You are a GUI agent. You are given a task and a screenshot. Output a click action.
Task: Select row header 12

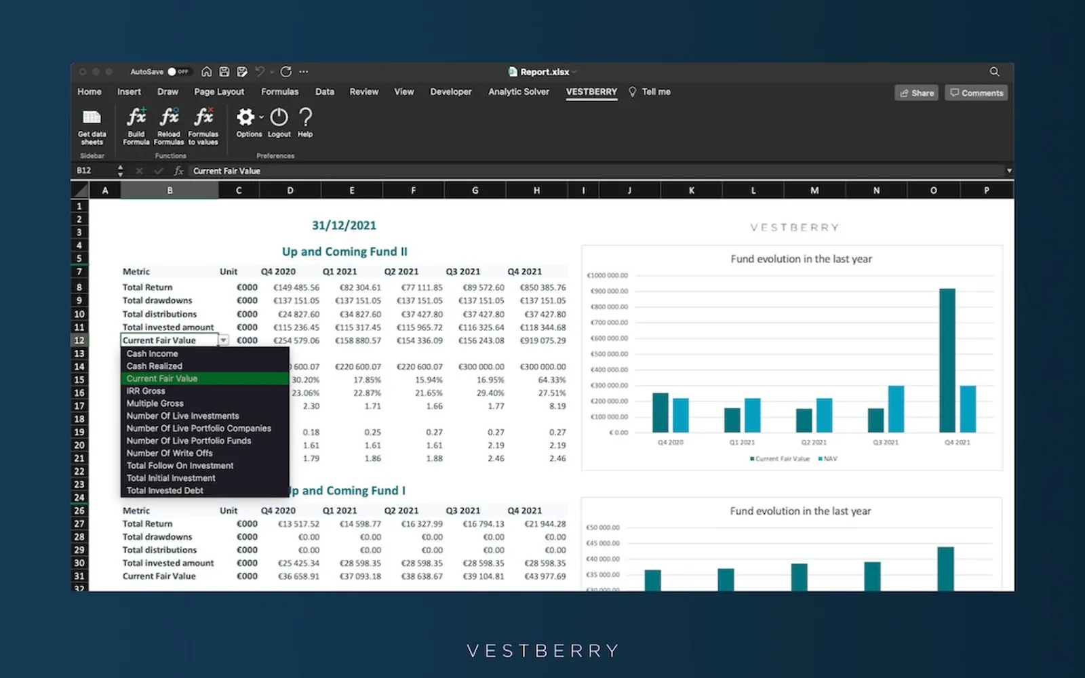point(79,340)
